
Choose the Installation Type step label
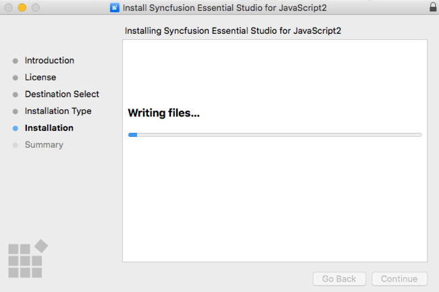point(58,111)
